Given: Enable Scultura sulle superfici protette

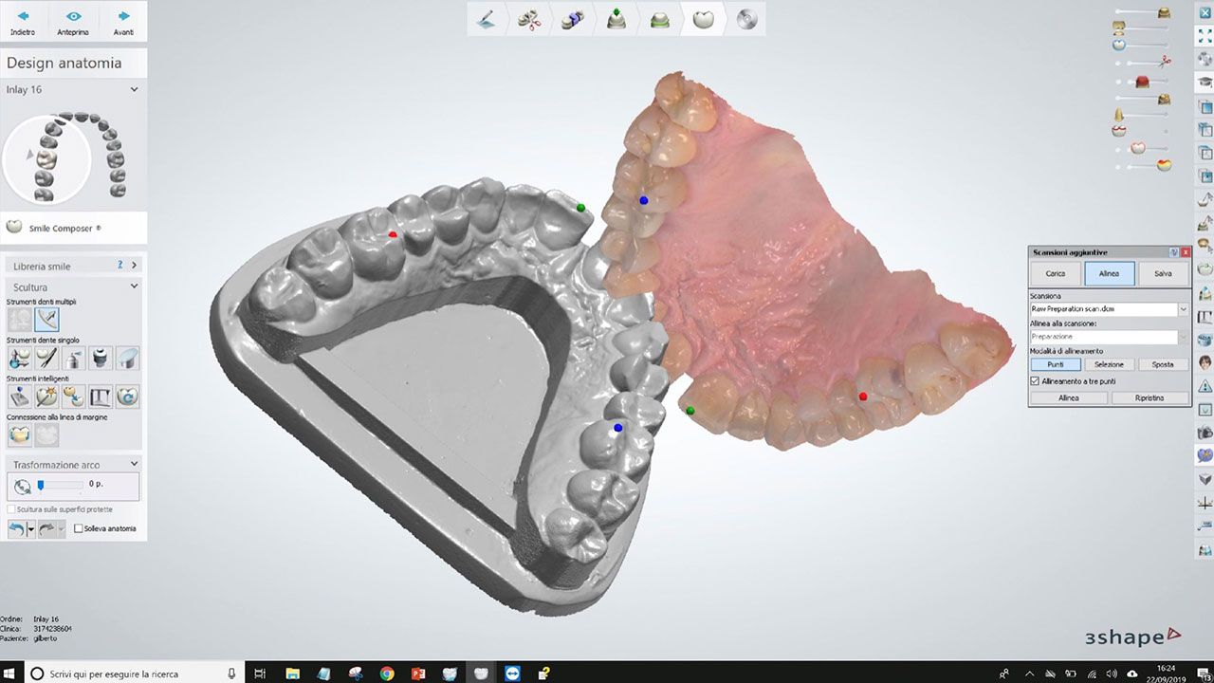Looking at the screenshot, I should coord(9,508).
